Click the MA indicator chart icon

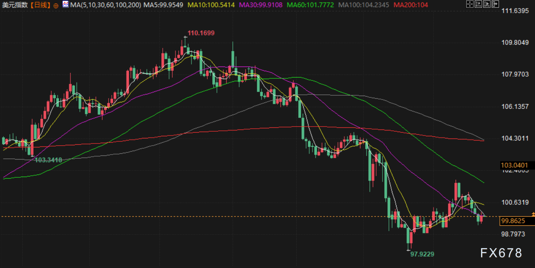[x=65, y=5]
